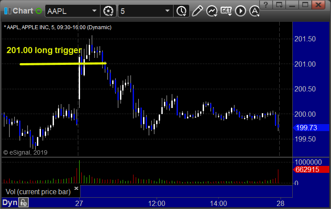The width and height of the screenshot is (331, 209).
Task: Click the current price tag 199.73
Action: coord(311,128)
